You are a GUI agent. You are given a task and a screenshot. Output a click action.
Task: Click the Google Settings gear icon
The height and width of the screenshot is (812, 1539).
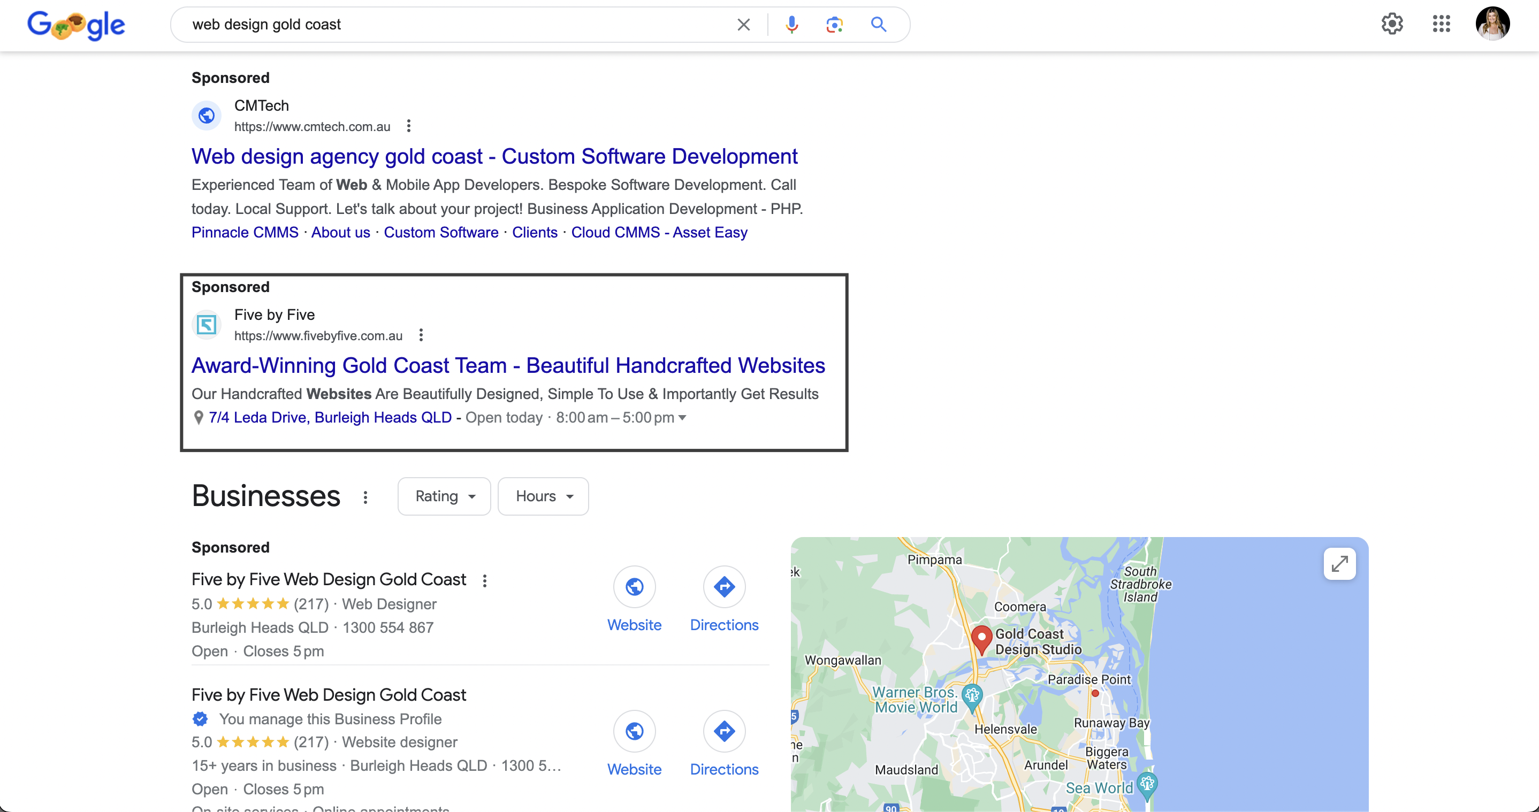[x=1393, y=22]
